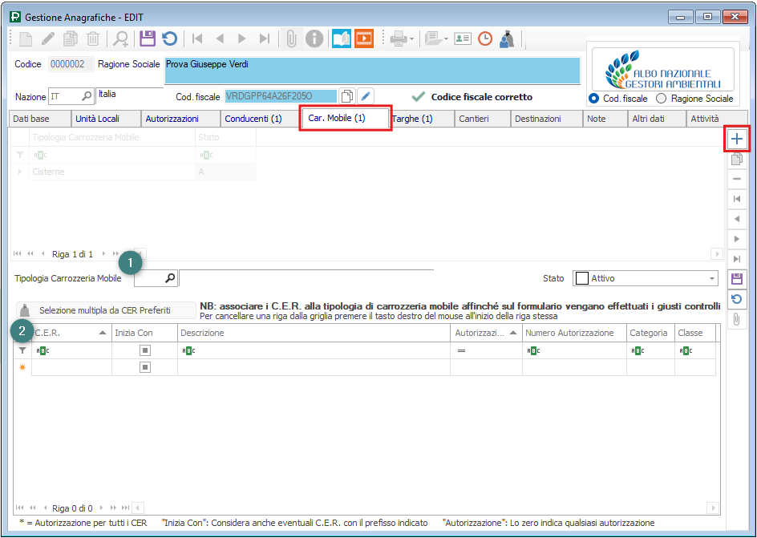Click the purple save disk icon in toolbar

(147, 38)
